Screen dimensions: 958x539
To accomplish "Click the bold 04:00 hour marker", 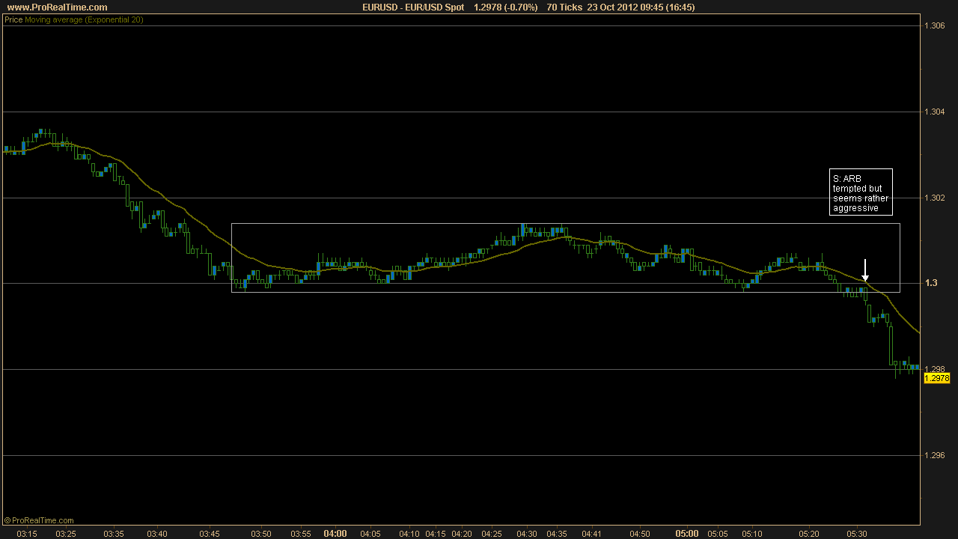I will [x=335, y=534].
